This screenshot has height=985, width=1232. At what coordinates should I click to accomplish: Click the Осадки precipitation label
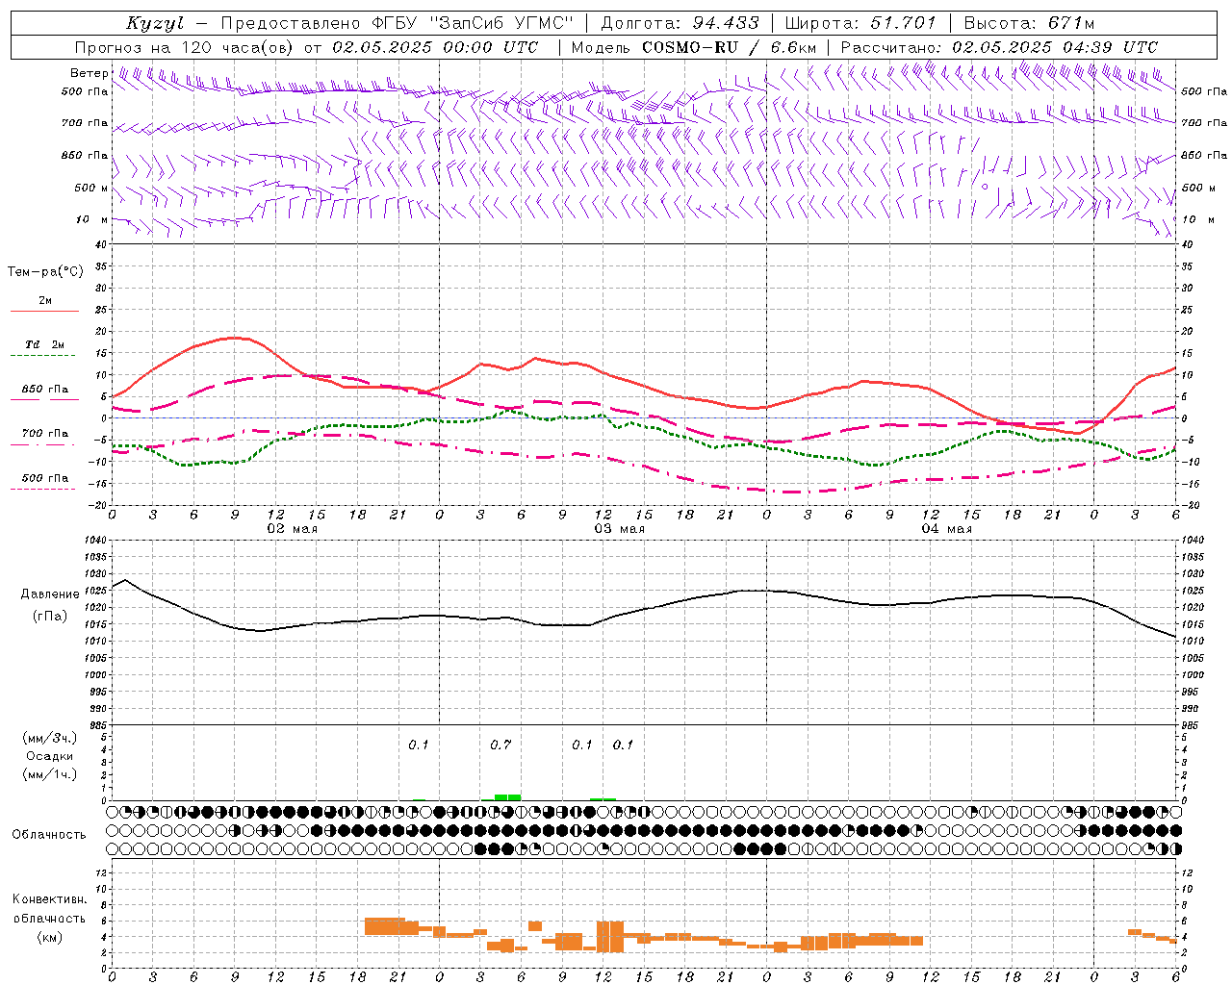click(49, 756)
